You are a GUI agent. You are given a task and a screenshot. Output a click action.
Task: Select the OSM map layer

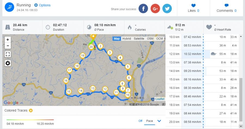point(150,39)
